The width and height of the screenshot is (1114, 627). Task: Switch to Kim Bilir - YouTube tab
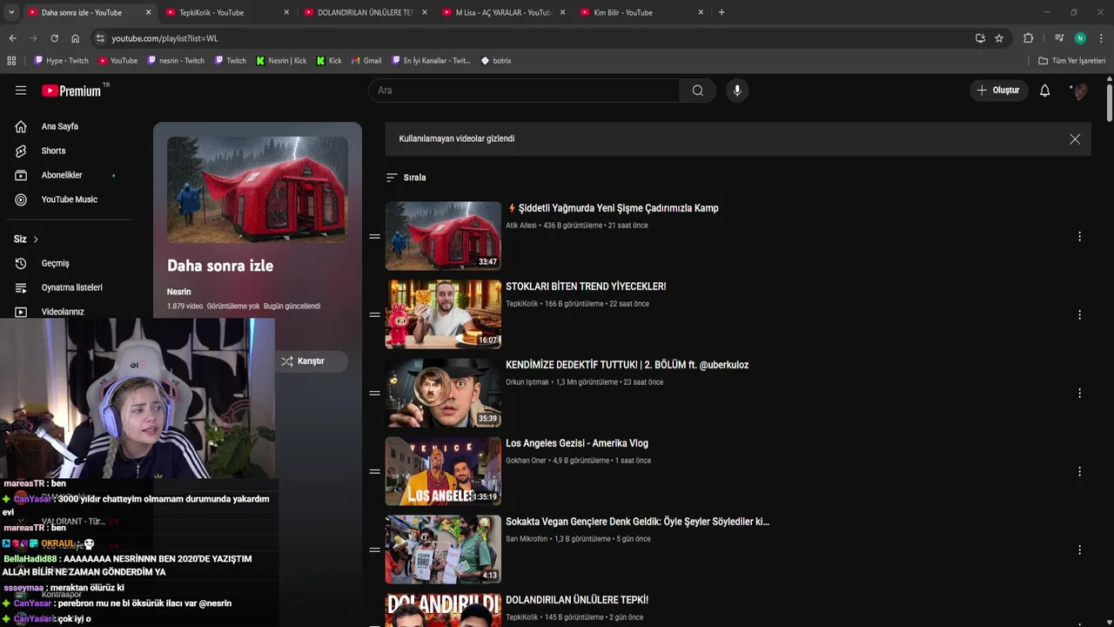[x=641, y=12]
